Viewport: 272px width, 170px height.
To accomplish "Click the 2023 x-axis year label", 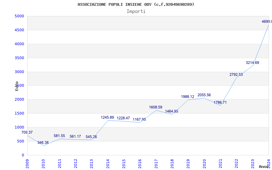I will pos(253,164).
